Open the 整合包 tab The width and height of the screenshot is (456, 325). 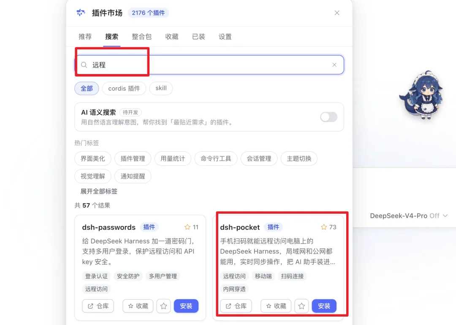click(x=141, y=37)
